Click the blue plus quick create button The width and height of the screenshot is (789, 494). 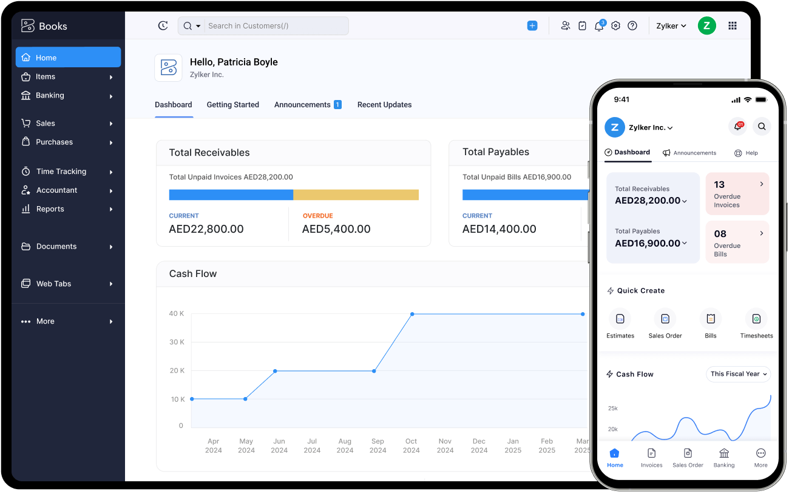pyautogui.click(x=532, y=25)
